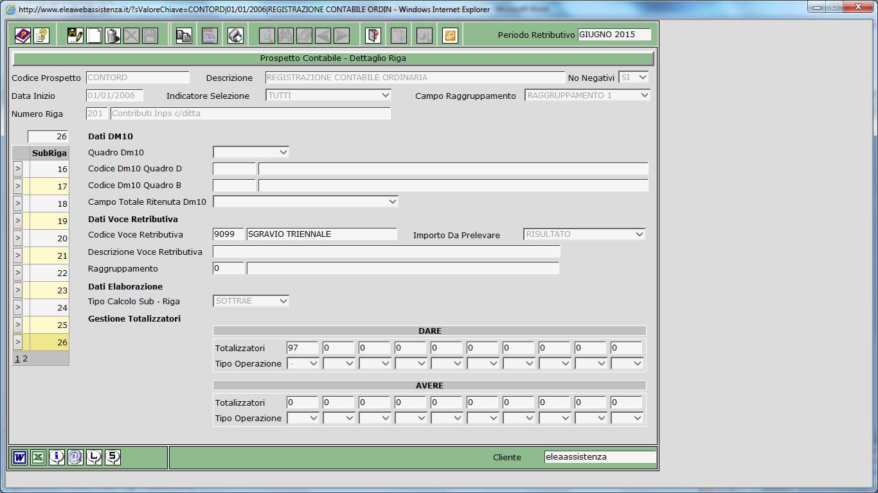
Task: Open the Importo Da Prelevare dropdown
Action: [x=585, y=234]
